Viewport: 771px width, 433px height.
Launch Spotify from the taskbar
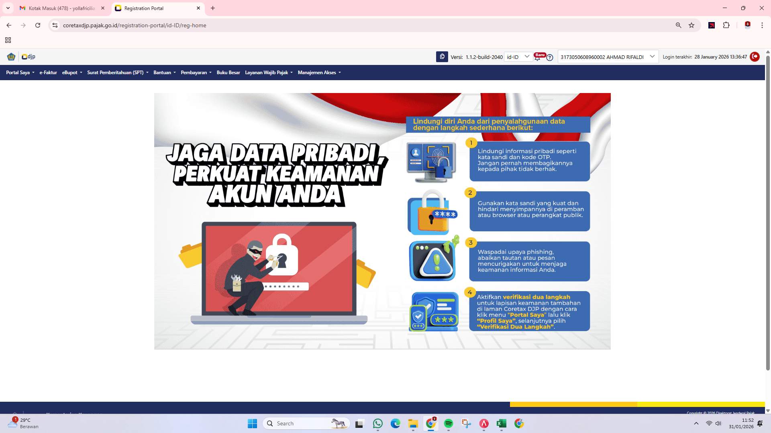449,423
